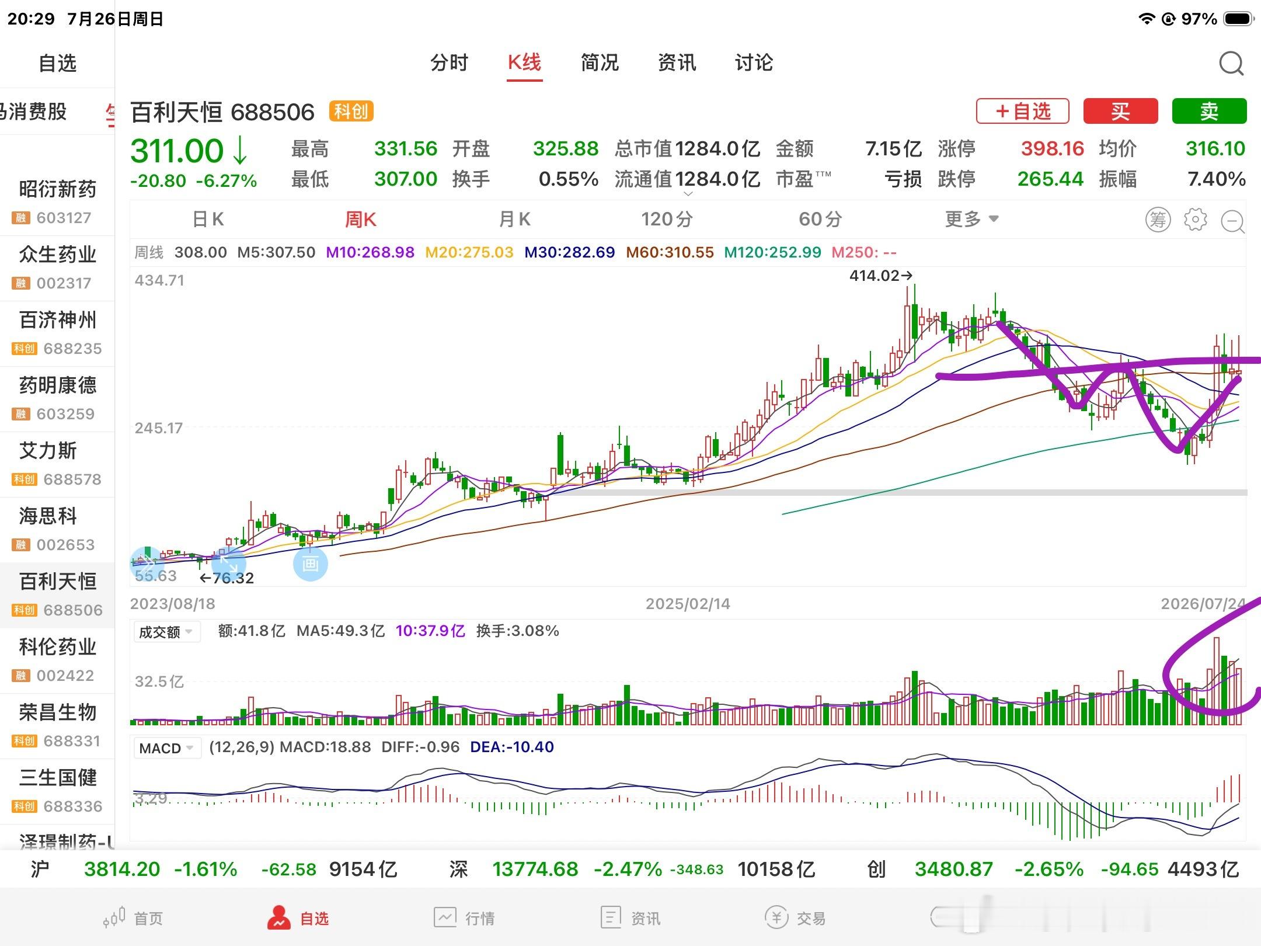Tap the blue 画 drawing tool circle
Screen dimensions: 1261x946
click(310, 564)
